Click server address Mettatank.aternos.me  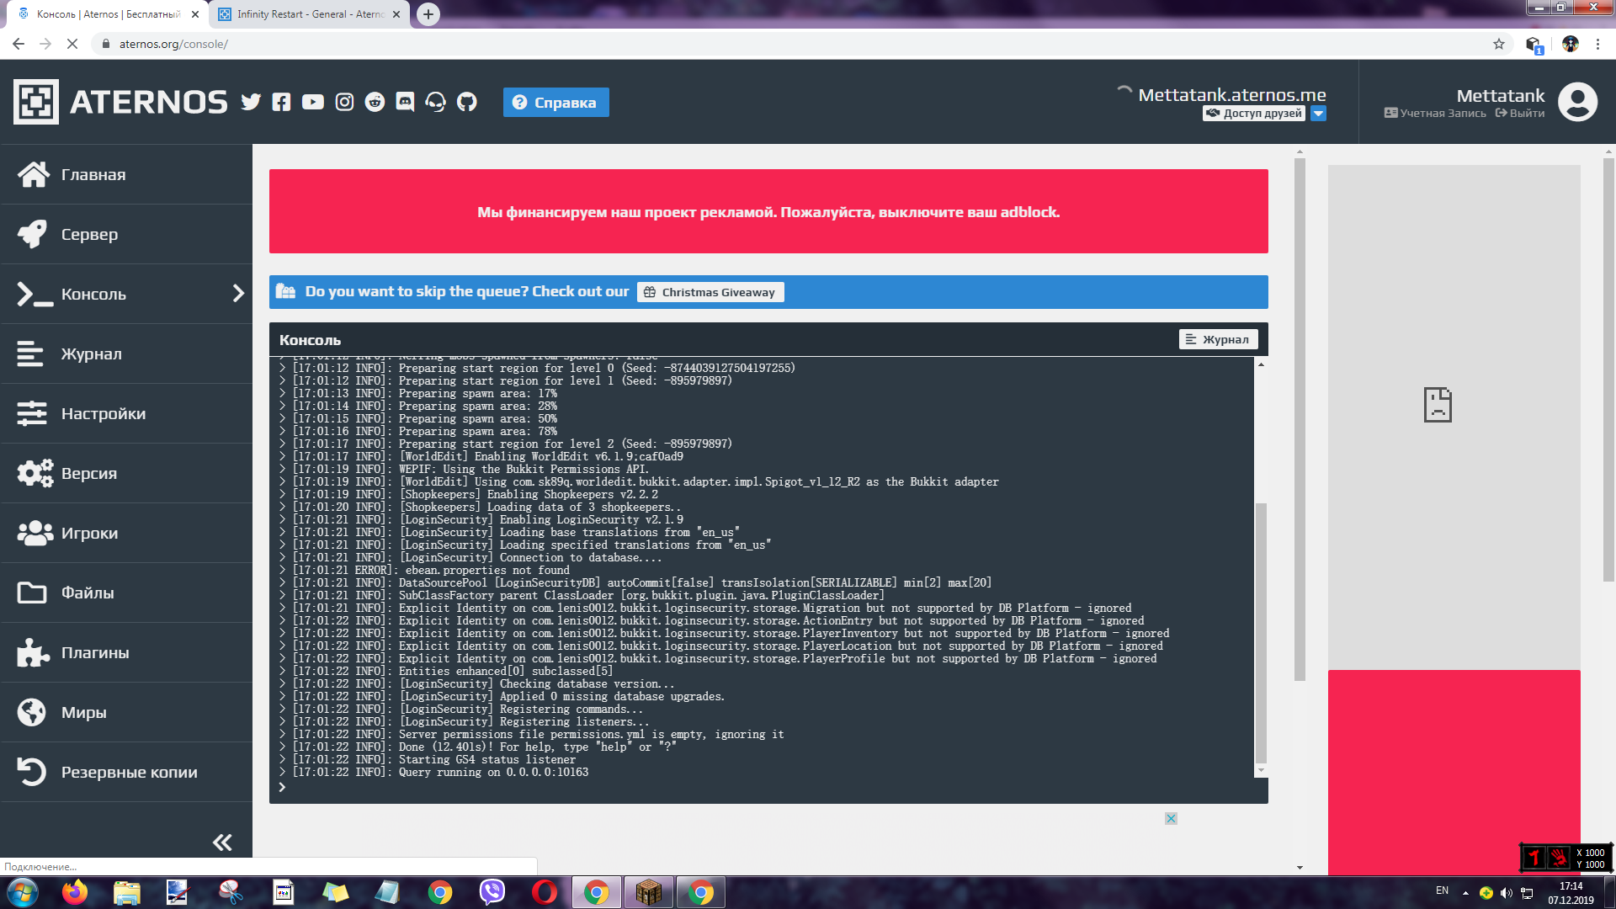(1232, 95)
